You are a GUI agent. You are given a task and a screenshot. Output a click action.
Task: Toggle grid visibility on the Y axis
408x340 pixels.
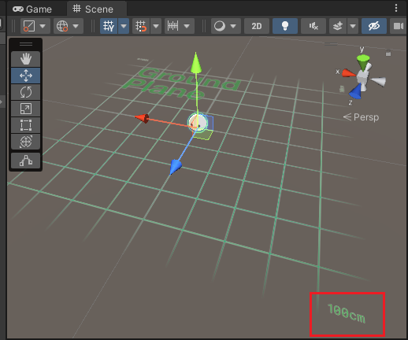pos(109,26)
